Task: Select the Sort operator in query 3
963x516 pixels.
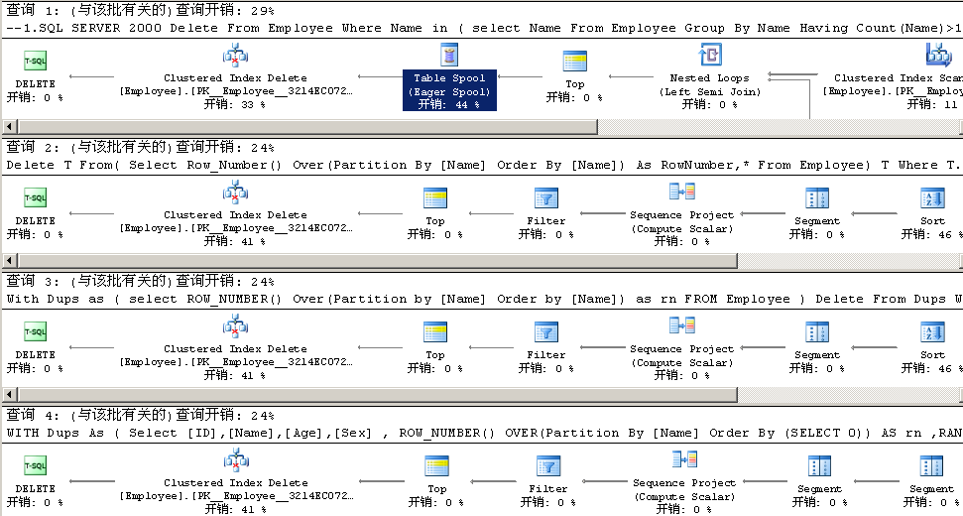Action: (932, 331)
